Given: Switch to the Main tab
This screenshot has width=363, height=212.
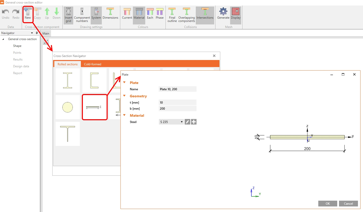Looking at the screenshot, I should (46, 33).
